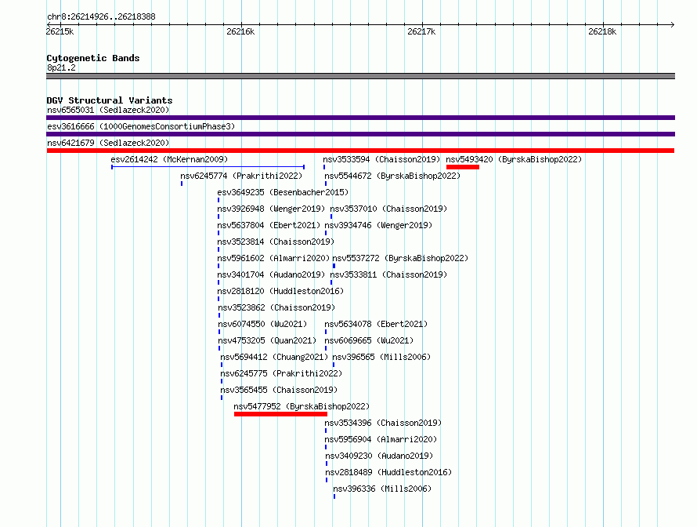
Task: Click the nsv6565031 (Sedlazeck2020) variant bar
Action: (360, 118)
